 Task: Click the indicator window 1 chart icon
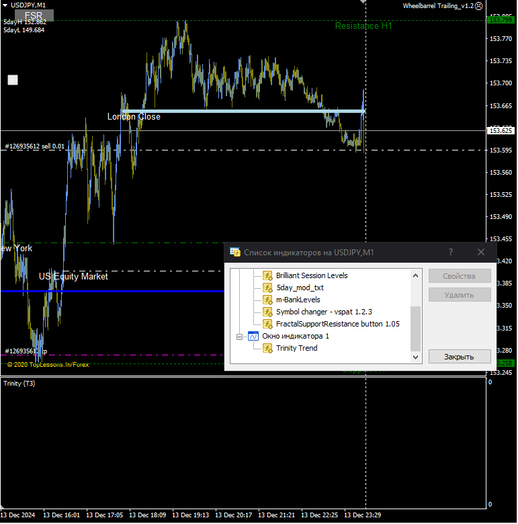(253, 336)
